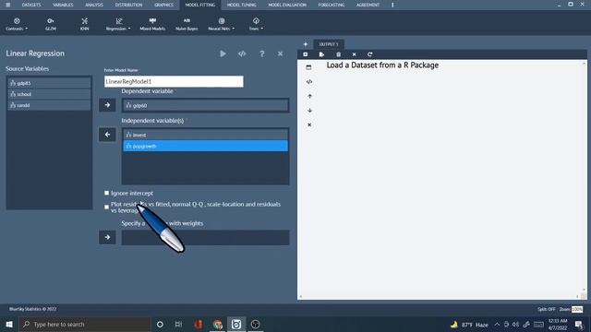
Task: Expand the Neural Nets dropdown
Action: pyautogui.click(x=222, y=24)
